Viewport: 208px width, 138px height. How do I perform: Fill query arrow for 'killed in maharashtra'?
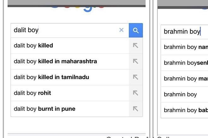135,61
